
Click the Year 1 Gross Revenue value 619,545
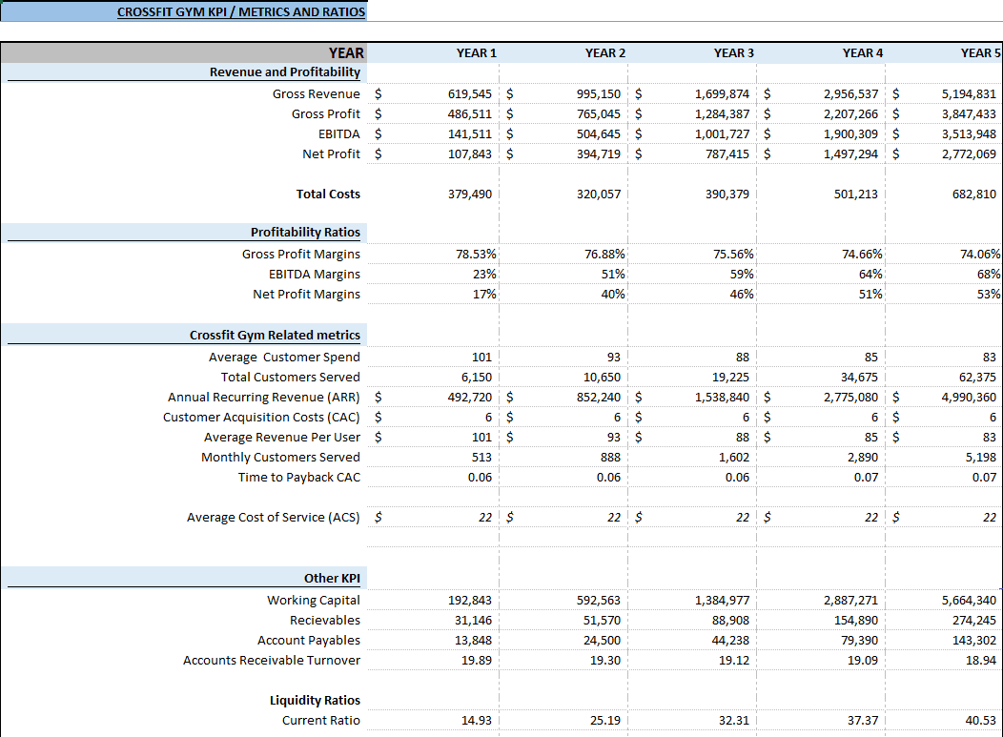[x=469, y=94]
